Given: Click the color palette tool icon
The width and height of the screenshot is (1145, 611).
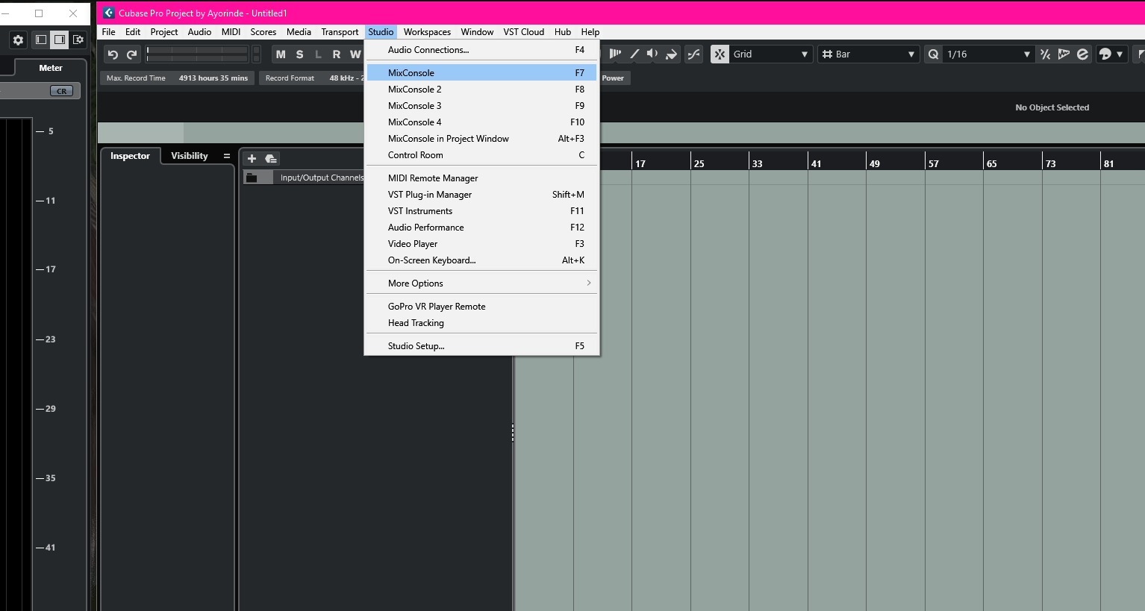Looking at the screenshot, I should tap(1105, 54).
